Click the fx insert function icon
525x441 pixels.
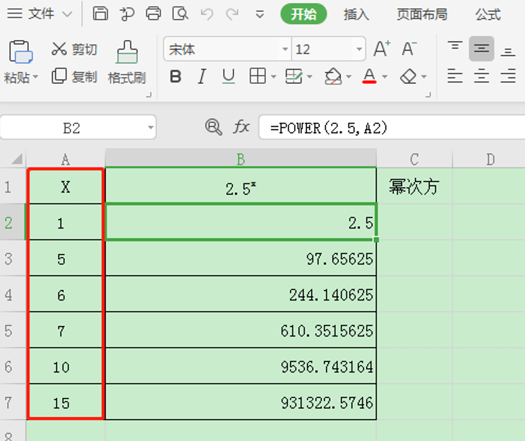pyautogui.click(x=241, y=127)
